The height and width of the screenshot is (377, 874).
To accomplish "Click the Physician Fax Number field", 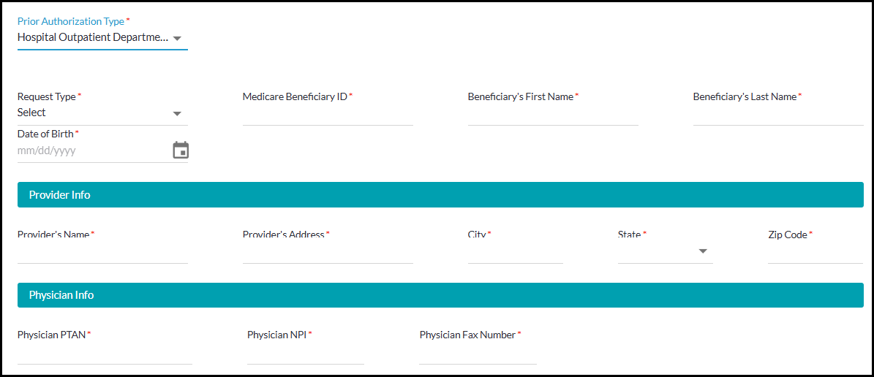I will tap(478, 354).
